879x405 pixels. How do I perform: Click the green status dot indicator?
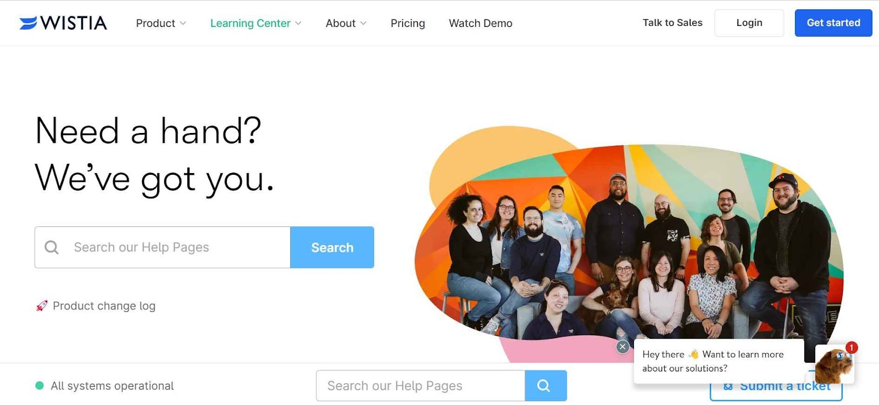(40, 386)
